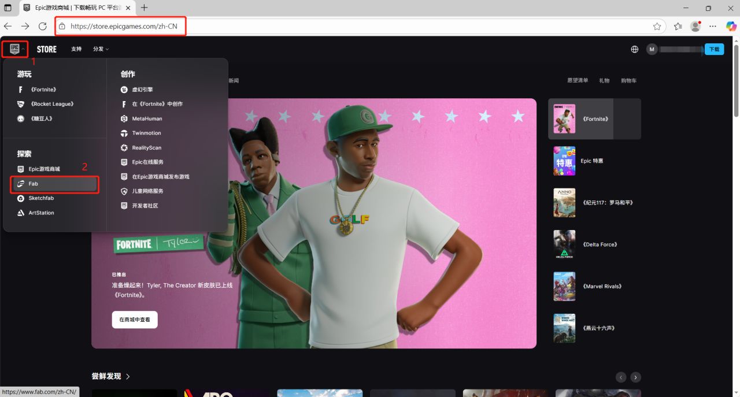Expand the 尝鲜发现 section heading

click(111, 376)
